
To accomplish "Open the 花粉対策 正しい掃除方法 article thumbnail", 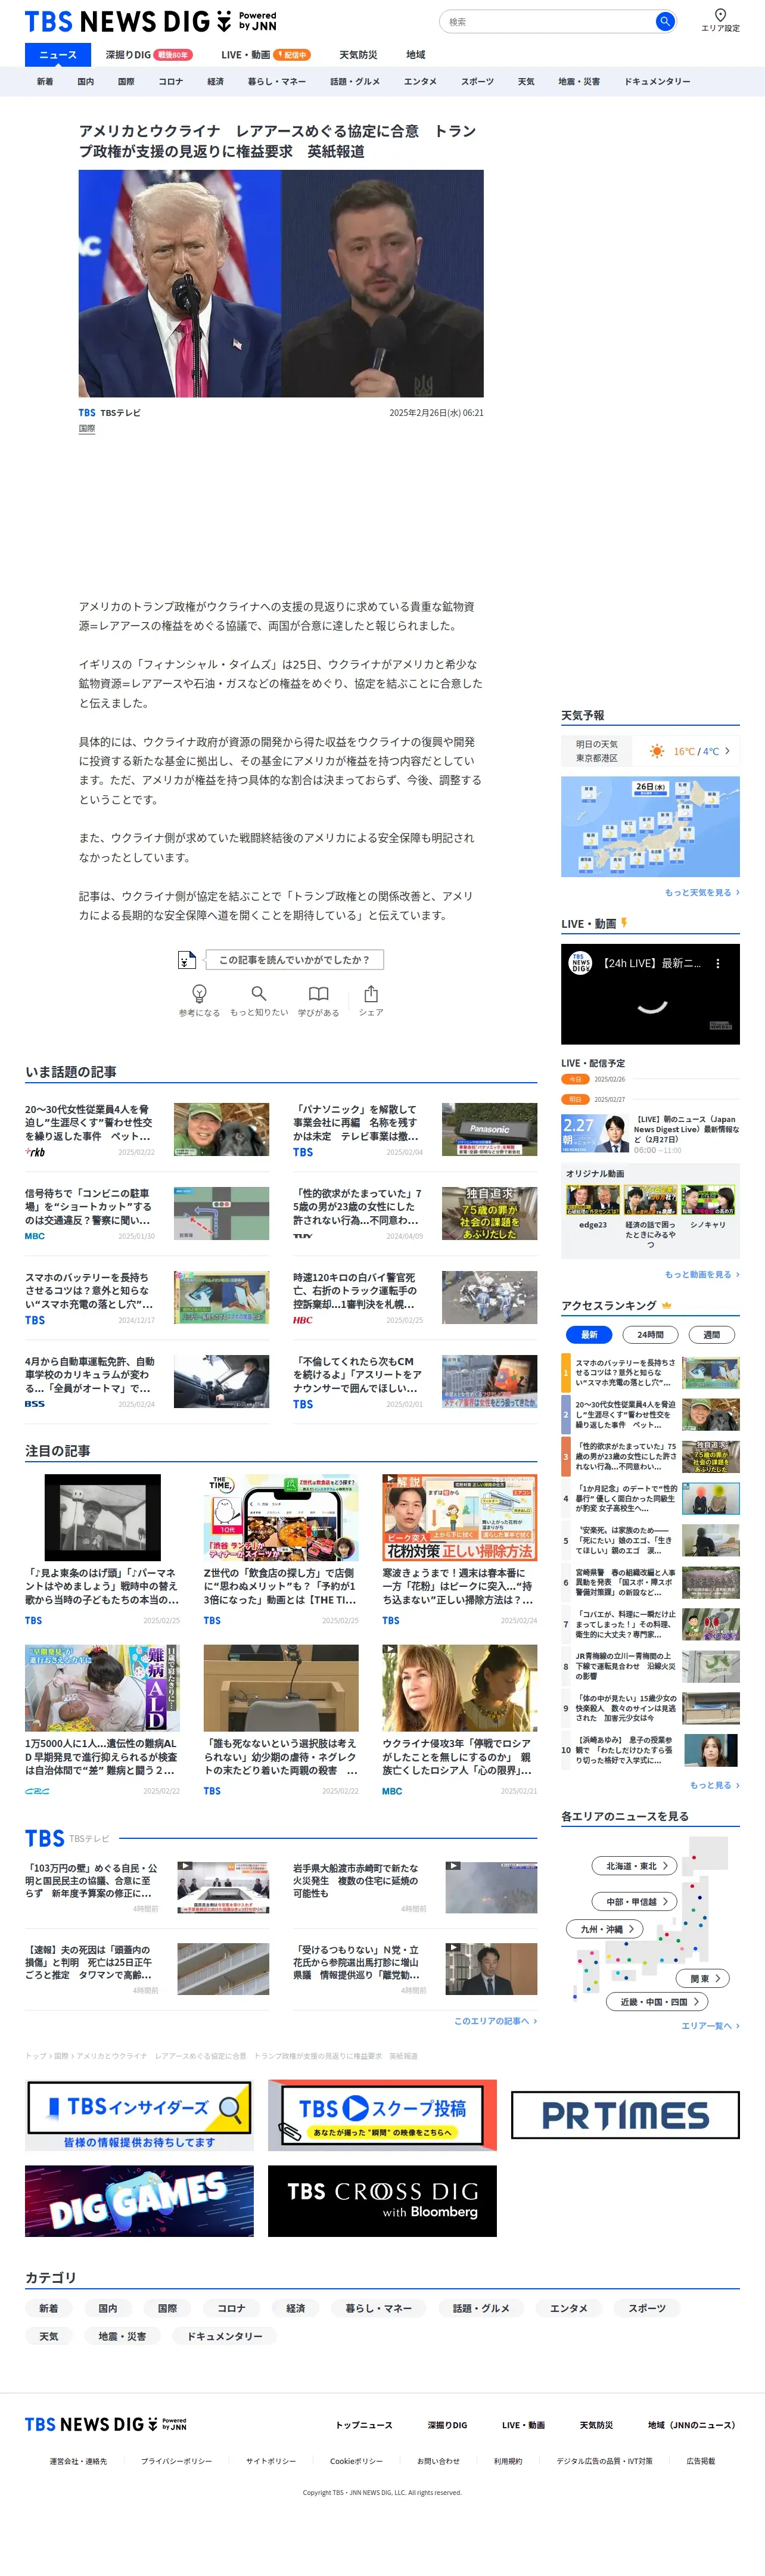I will [459, 1517].
